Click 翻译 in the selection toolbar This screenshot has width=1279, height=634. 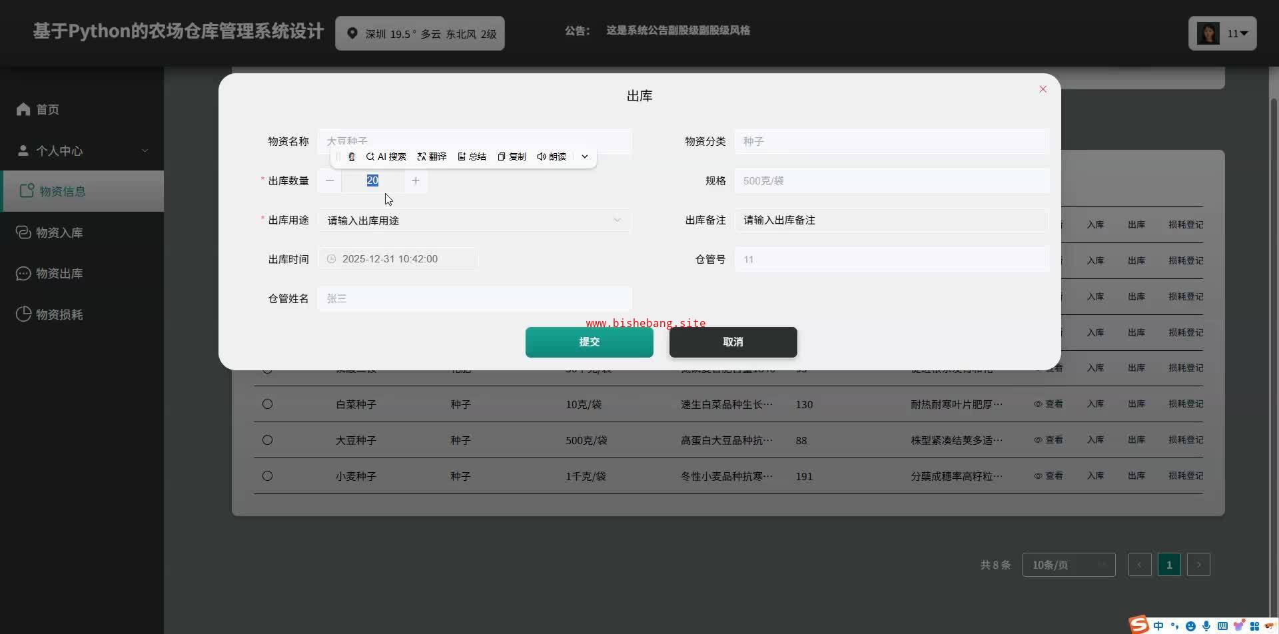(432, 157)
